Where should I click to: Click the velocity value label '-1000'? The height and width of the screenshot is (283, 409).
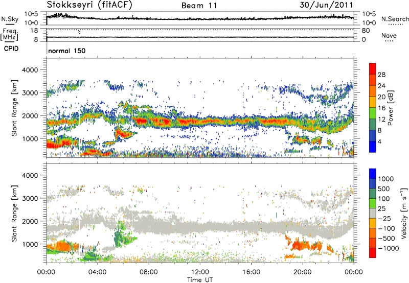pos(389,248)
